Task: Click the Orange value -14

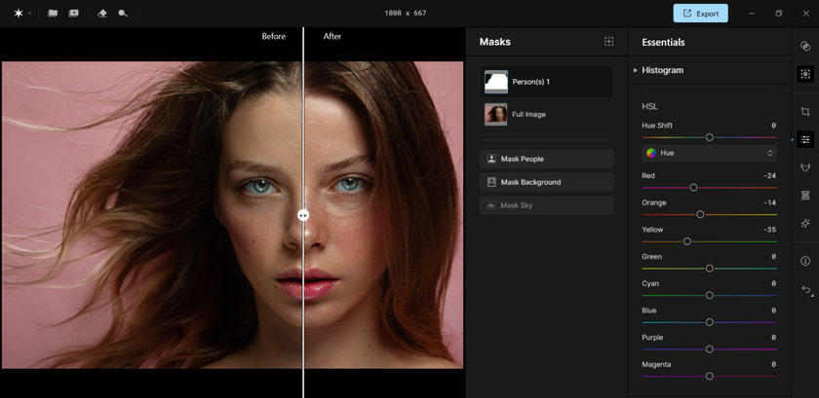Action: click(769, 202)
